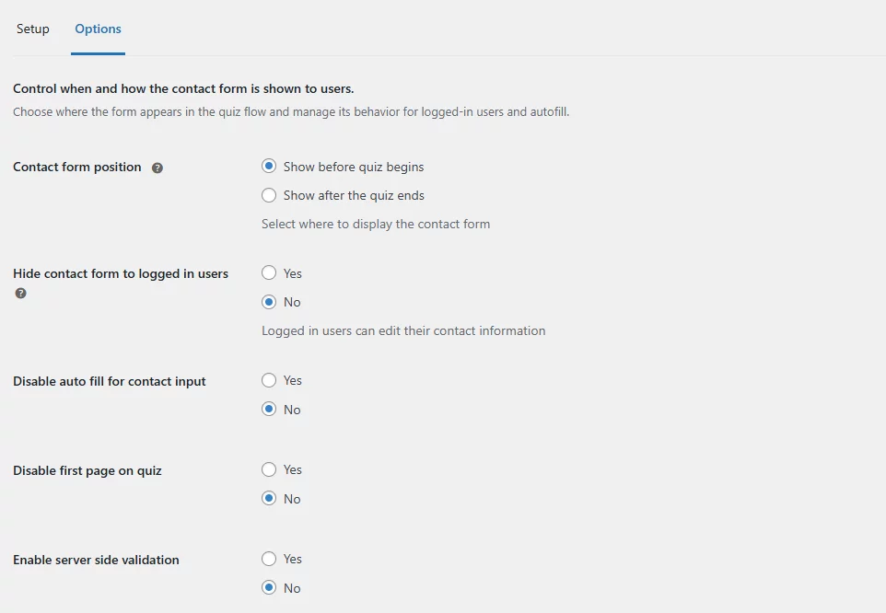Open help tooltip for Contact form position
The height and width of the screenshot is (613, 886).
(x=157, y=167)
